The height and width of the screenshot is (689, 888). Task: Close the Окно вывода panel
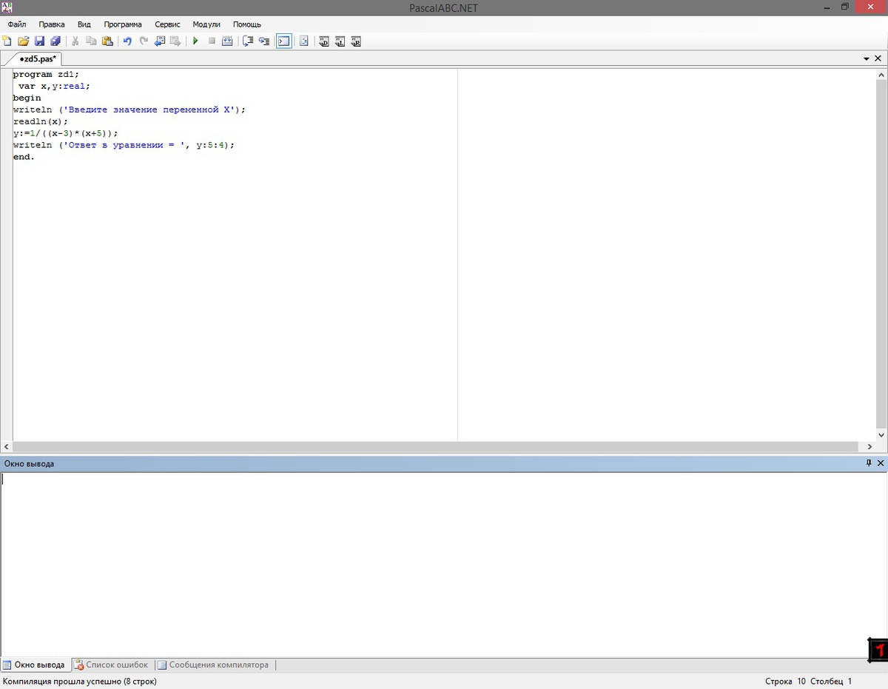[881, 463]
